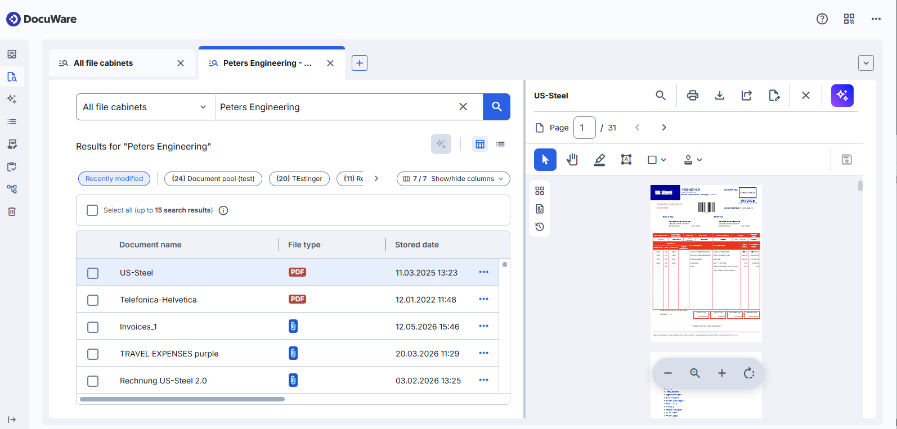Zoom in with the plus button
The height and width of the screenshot is (429, 897).
pos(722,373)
